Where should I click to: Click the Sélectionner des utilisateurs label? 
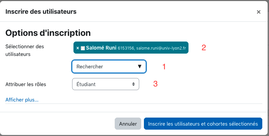coord(25,50)
